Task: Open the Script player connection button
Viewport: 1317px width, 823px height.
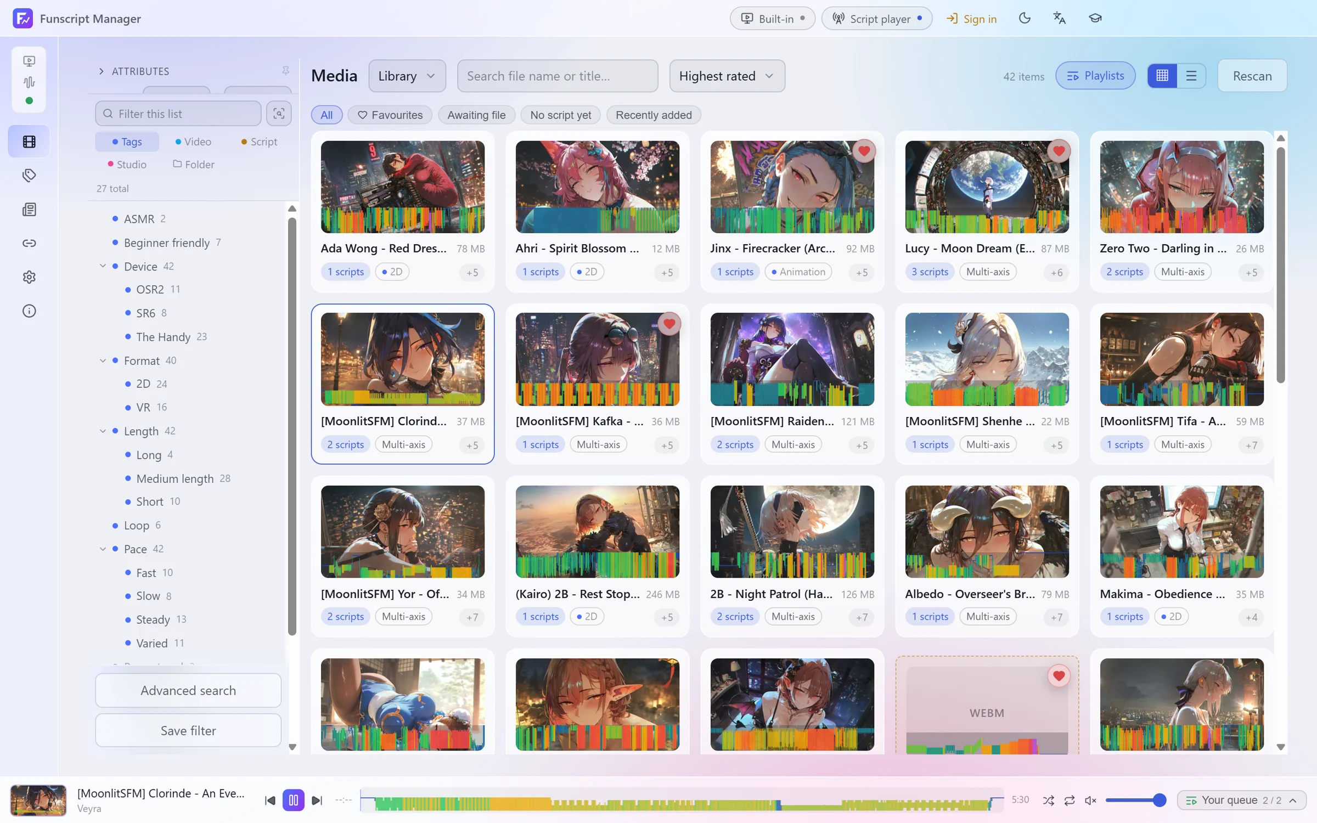Action: [x=876, y=19]
